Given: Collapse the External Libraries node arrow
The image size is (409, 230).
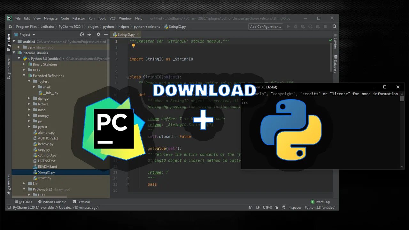Looking at the screenshot, I should (x=14, y=53).
